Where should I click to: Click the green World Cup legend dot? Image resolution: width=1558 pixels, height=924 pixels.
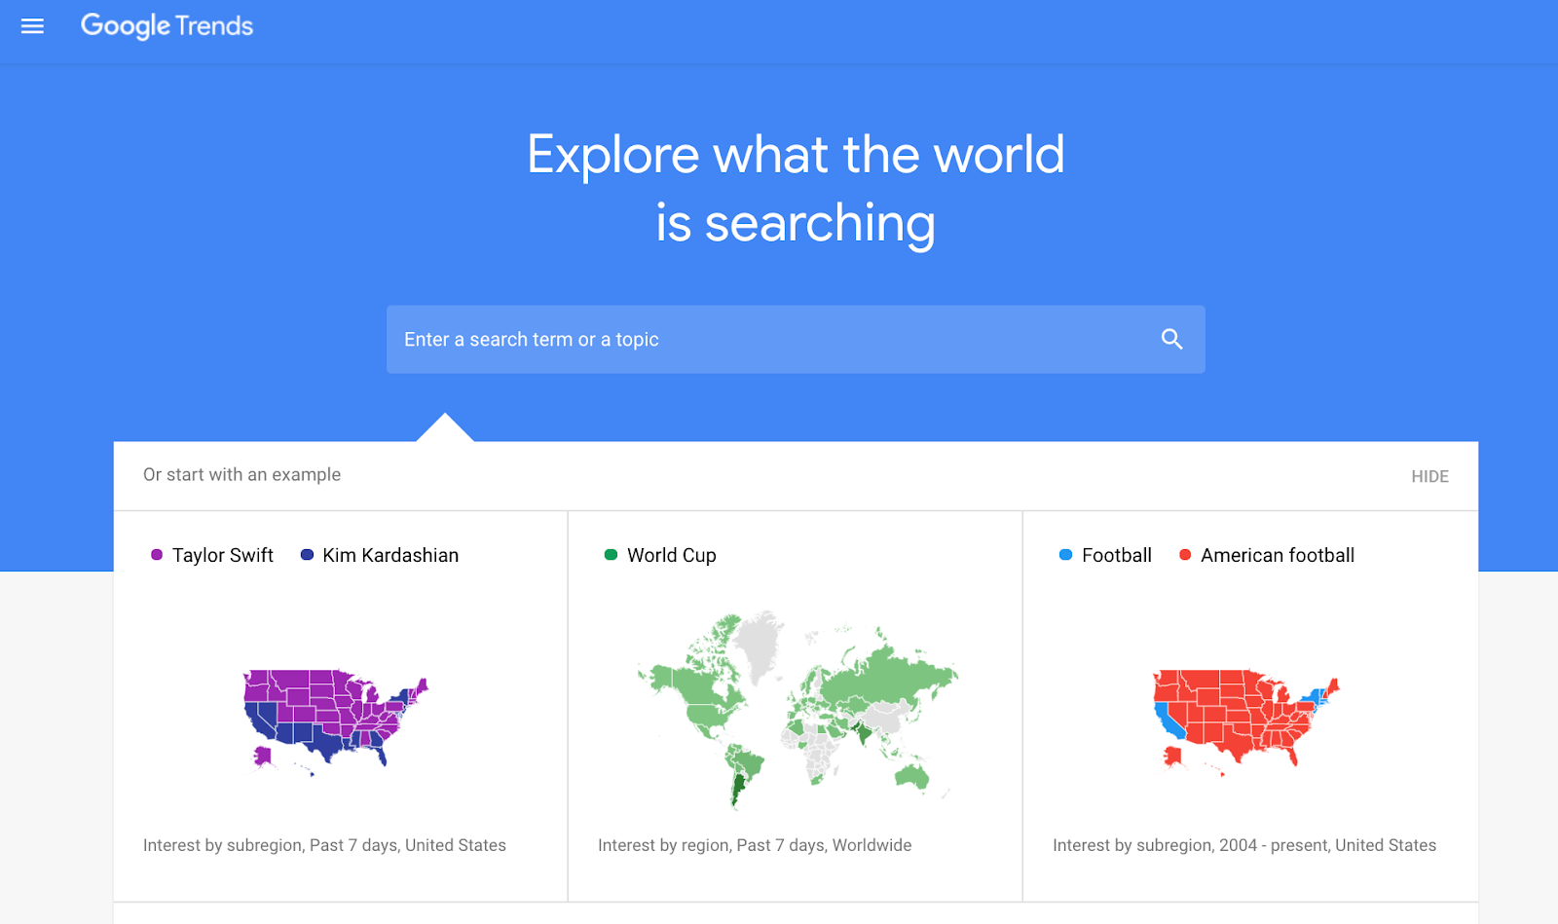[611, 555]
